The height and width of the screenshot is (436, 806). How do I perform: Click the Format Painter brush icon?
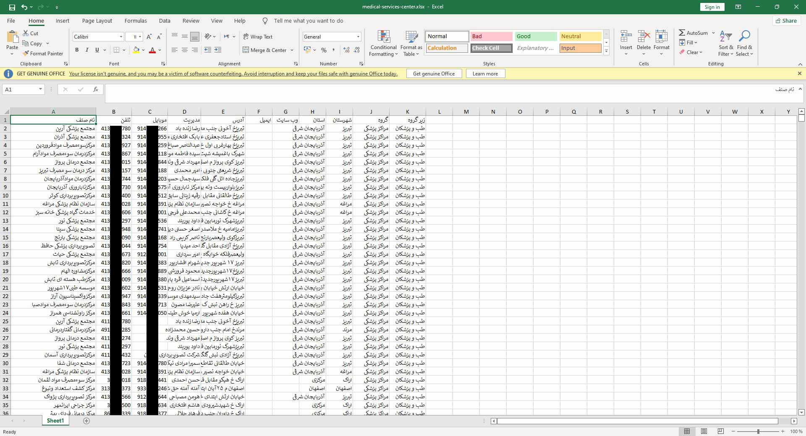(26, 54)
